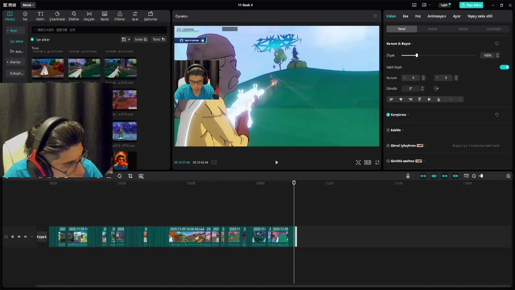
Task: Align clip to the left
Action: click(391, 99)
